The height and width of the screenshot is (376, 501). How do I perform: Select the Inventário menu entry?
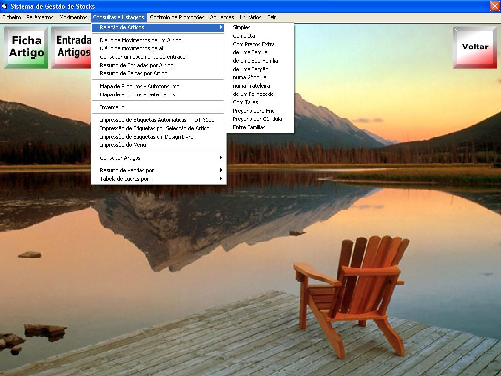(113, 107)
